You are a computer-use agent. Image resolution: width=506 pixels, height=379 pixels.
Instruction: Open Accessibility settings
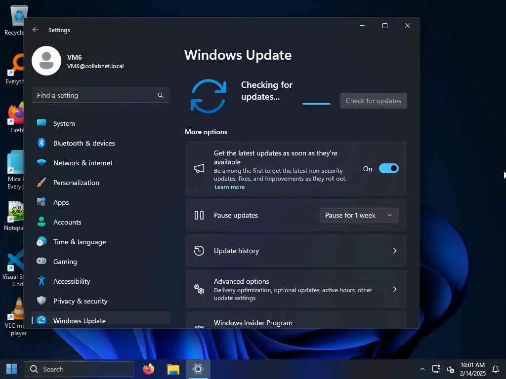coord(101,281)
